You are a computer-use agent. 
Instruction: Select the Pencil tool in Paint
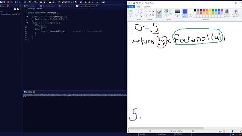(147, 12)
